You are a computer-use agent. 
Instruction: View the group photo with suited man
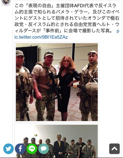click(x=57, y=141)
